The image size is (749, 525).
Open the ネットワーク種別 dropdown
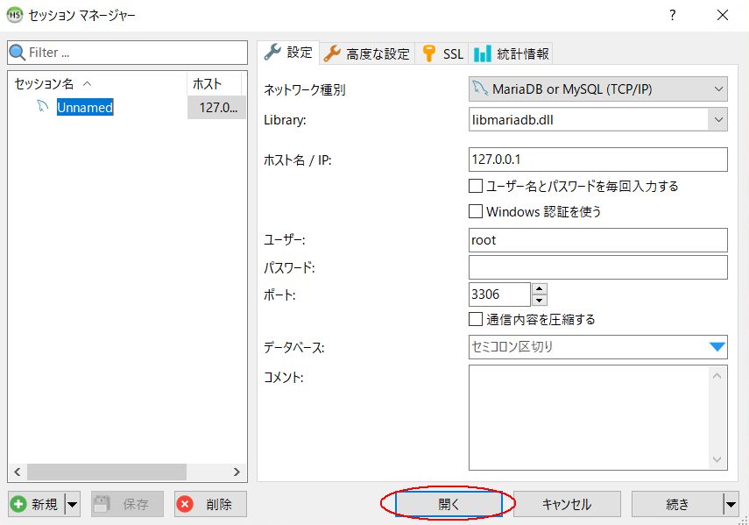tap(598, 89)
